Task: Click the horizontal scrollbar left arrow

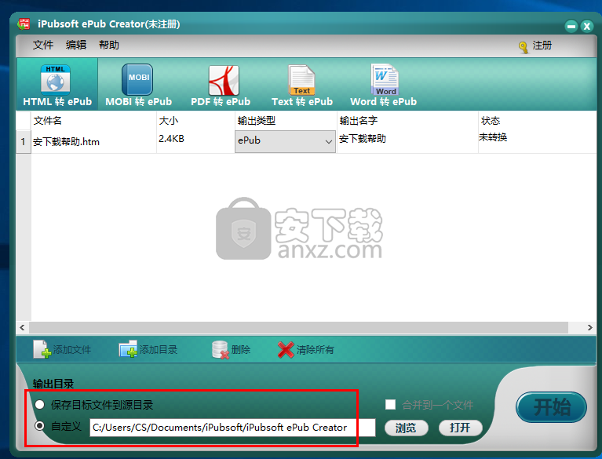Action: coord(22,327)
